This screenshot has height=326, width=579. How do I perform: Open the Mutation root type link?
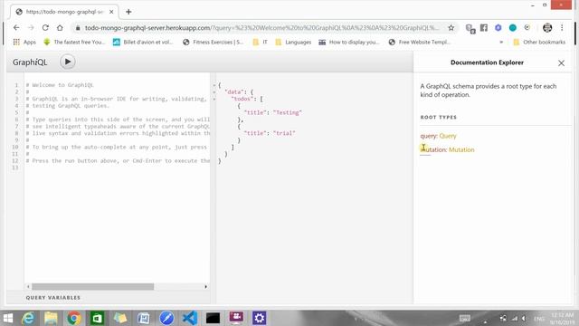tap(461, 149)
